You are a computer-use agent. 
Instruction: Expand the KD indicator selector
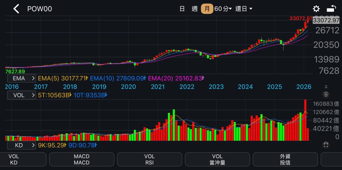pyautogui.click(x=21, y=145)
